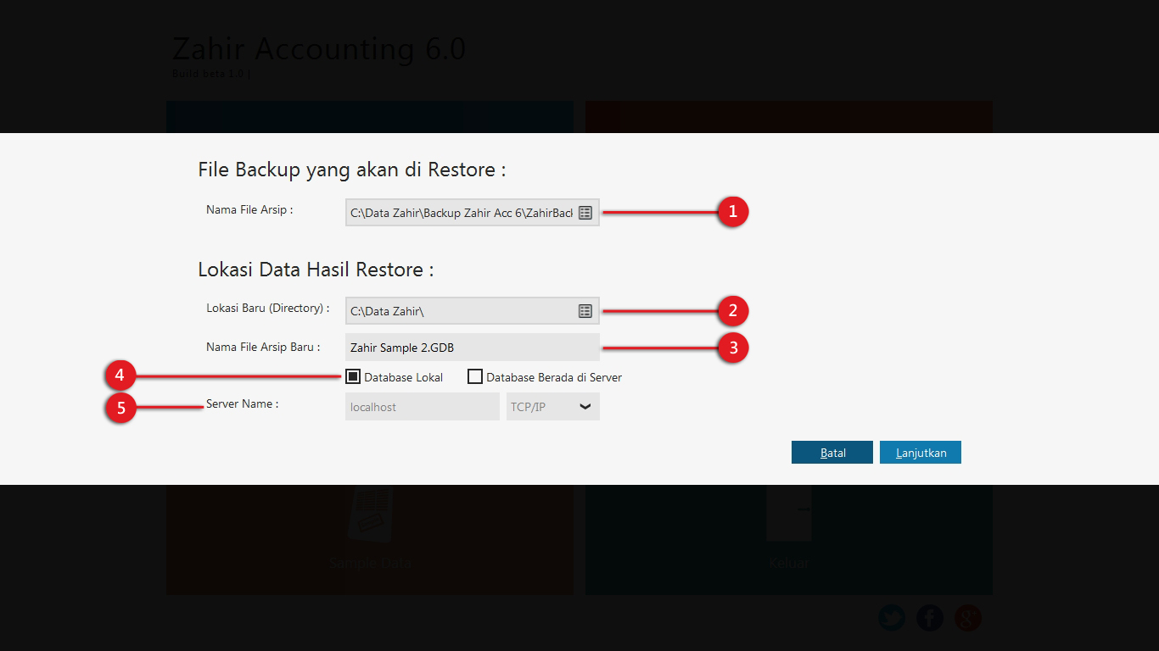Click the Lokasi Baru directory field
The width and height of the screenshot is (1159, 651).
pyautogui.click(x=473, y=311)
